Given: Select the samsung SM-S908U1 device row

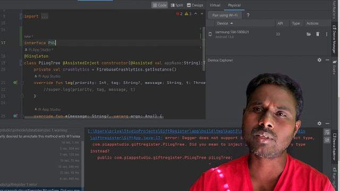Looking at the screenshot, I should [268, 34].
